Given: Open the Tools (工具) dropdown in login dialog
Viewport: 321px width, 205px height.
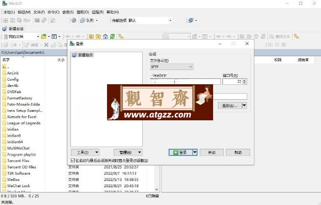Looking at the screenshot, I should click(x=85, y=152).
